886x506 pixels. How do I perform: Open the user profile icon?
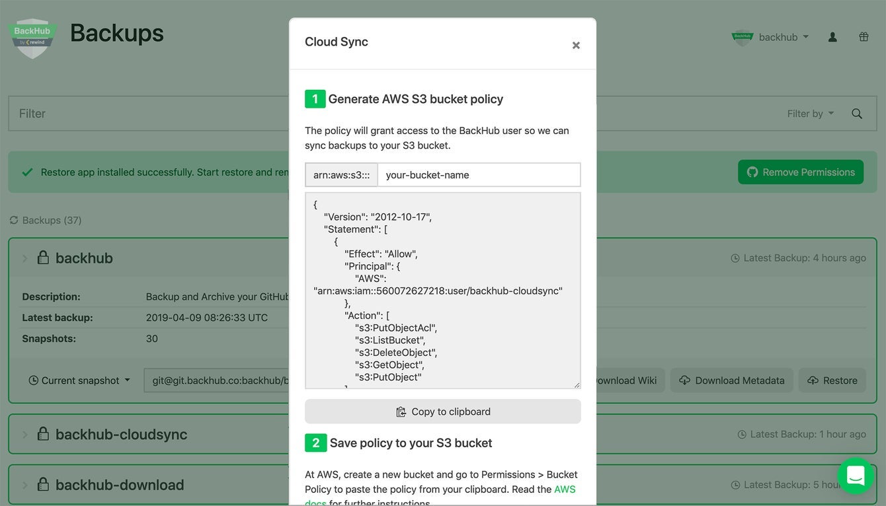click(x=832, y=37)
